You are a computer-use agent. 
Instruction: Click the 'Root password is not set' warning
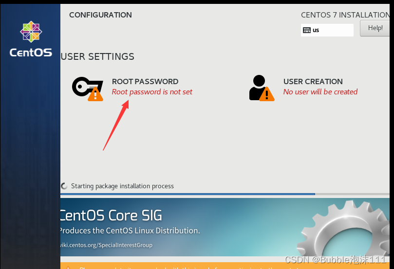tap(152, 92)
